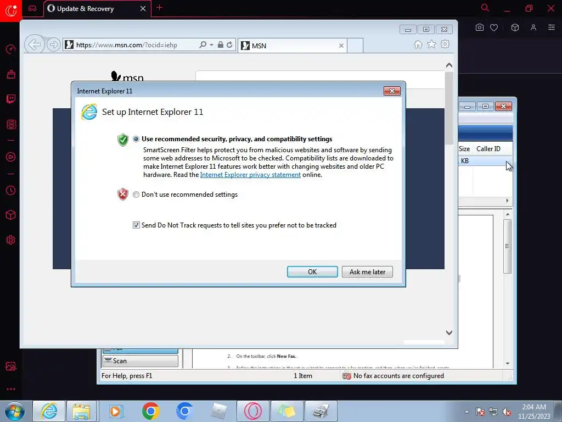The image size is (562, 422).
Task: Open sidebar three-dots setup menu
Action: (x=11, y=389)
